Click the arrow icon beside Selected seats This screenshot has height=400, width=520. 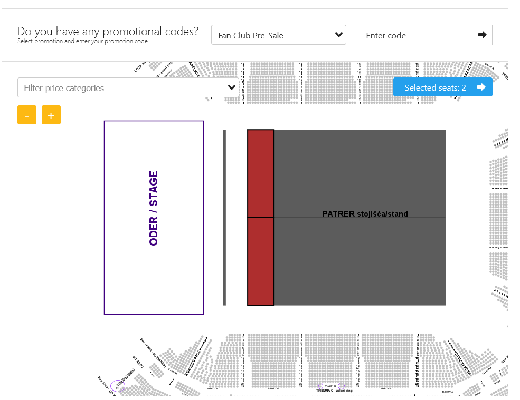[x=481, y=87]
